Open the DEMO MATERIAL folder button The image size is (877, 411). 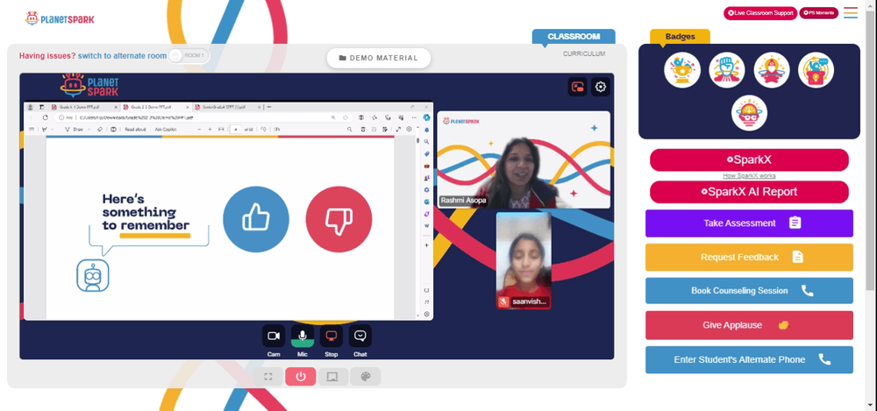(x=379, y=58)
